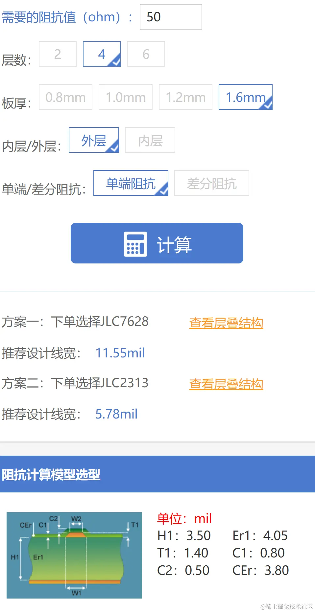315x612 pixels.
Task: Choose 1.2mm board thickness
Action: click(185, 97)
